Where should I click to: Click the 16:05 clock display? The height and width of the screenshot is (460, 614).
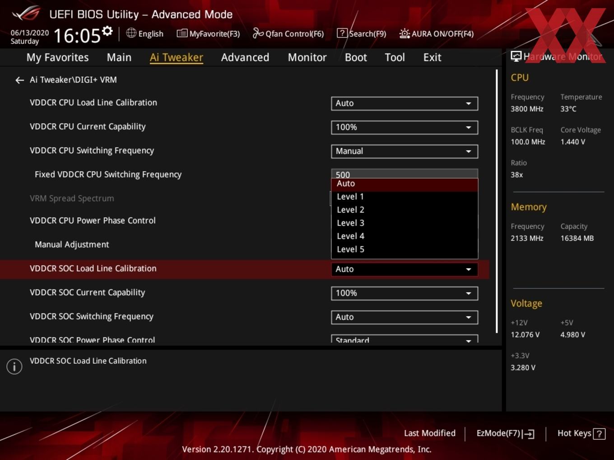(x=77, y=36)
